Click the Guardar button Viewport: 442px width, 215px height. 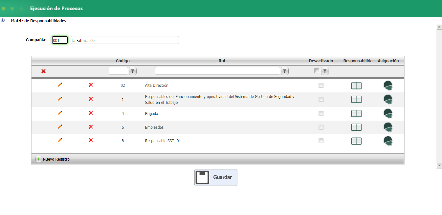(x=216, y=177)
